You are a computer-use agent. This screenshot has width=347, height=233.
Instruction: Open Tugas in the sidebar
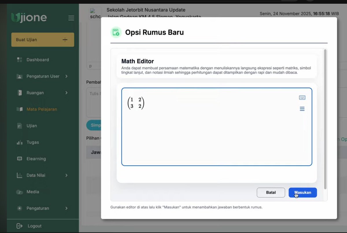click(33, 142)
